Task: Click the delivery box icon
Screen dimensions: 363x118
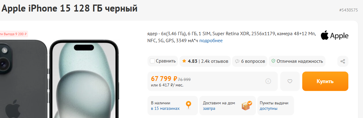Action: tap(247, 105)
